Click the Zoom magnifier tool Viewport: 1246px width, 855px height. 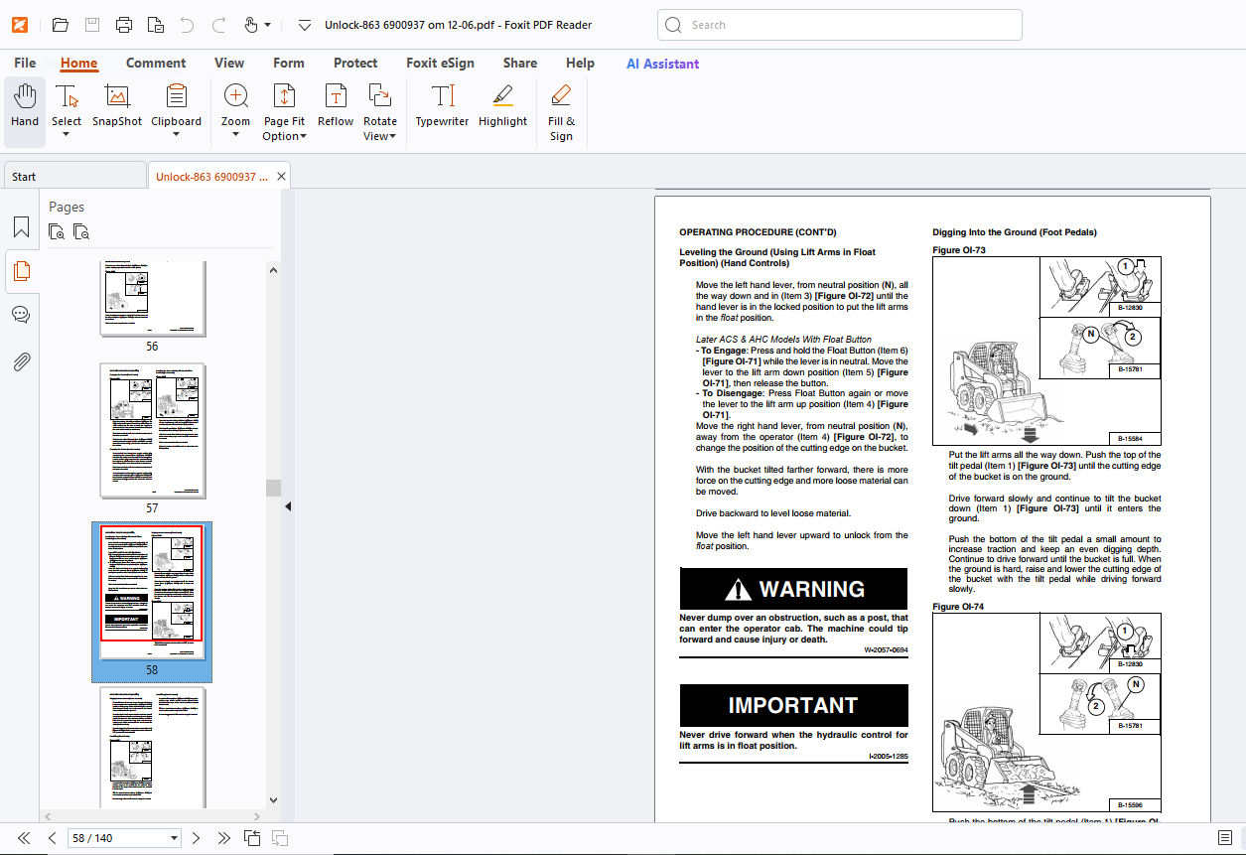click(235, 97)
